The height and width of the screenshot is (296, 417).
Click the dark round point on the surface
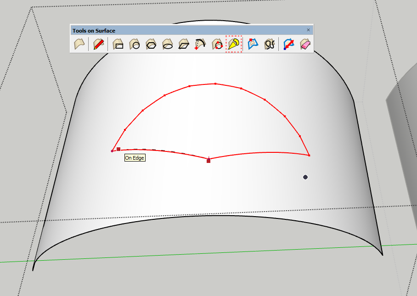tap(305, 177)
